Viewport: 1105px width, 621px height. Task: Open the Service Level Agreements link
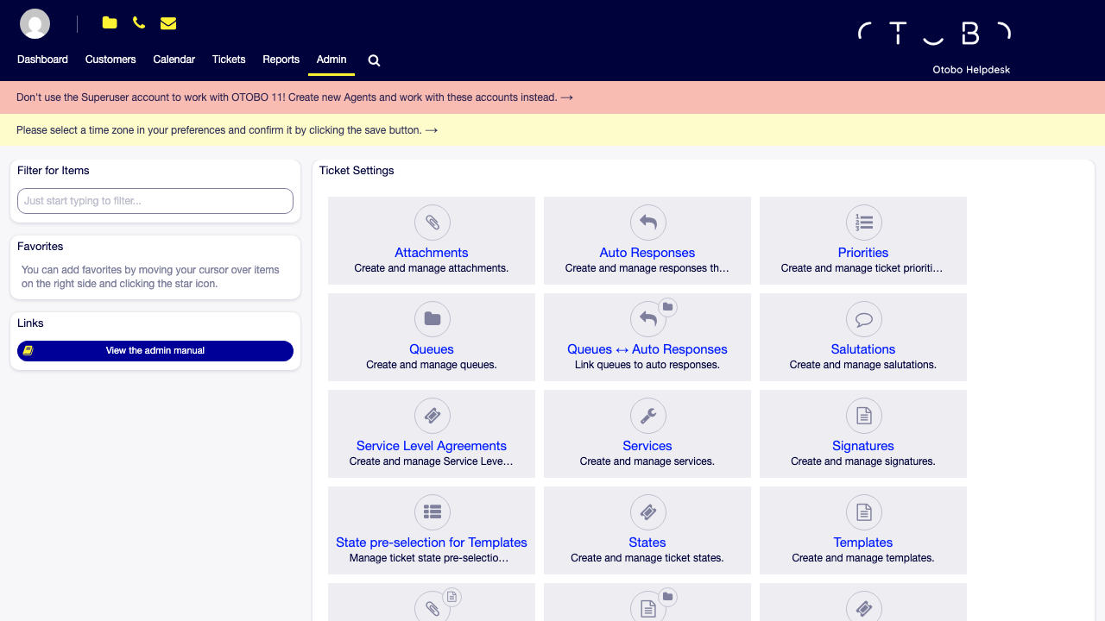(x=432, y=446)
